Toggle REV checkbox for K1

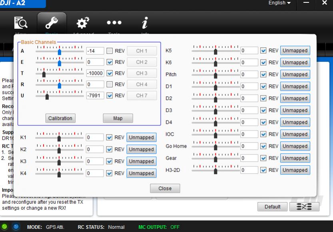click(109, 137)
